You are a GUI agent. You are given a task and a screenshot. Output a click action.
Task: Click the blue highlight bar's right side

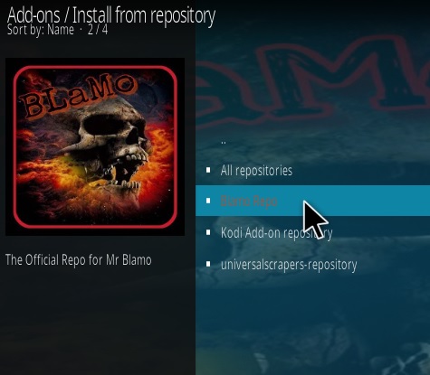tap(392, 201)
